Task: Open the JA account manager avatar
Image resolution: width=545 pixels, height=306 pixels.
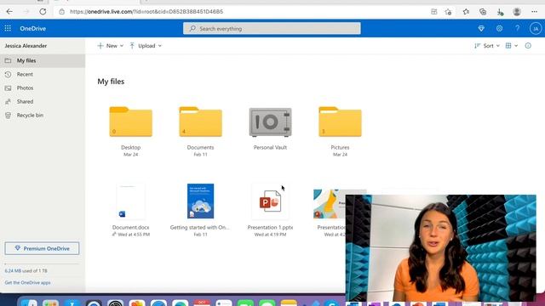Action: [536, 28]
